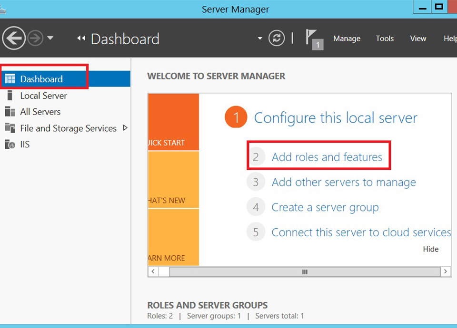This screenshot has height=328, width=457.
Task: Click Configure this local server link
Action: (x=336, y=118)
